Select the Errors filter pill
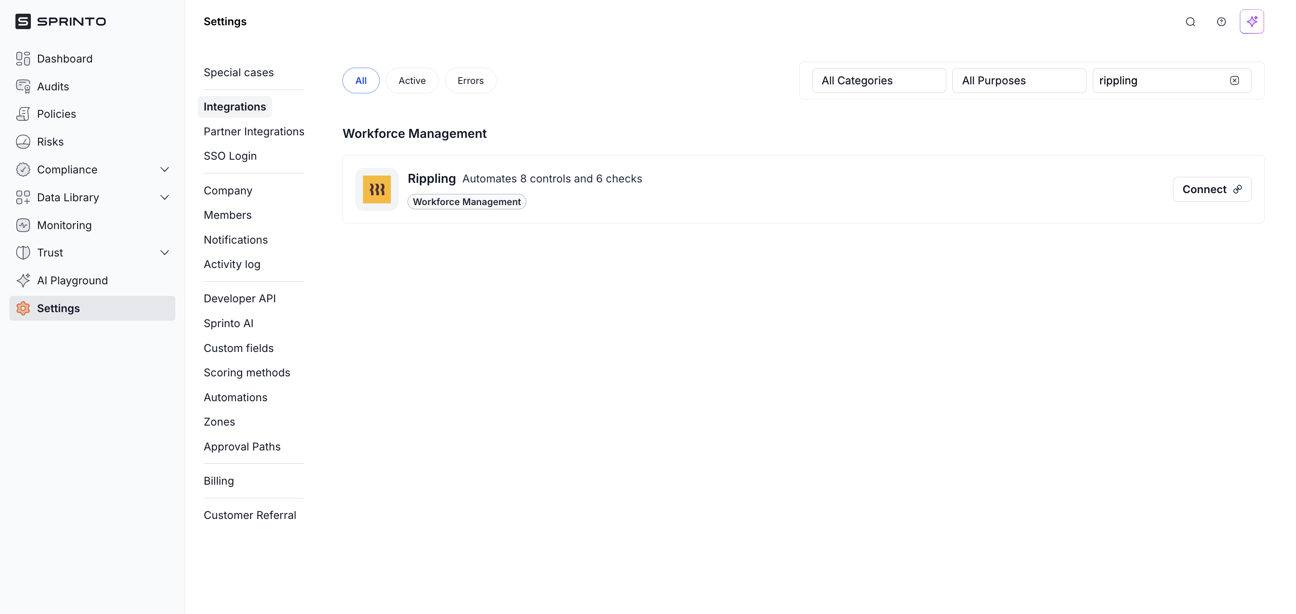1296x614 pixels. coord(470,80)
